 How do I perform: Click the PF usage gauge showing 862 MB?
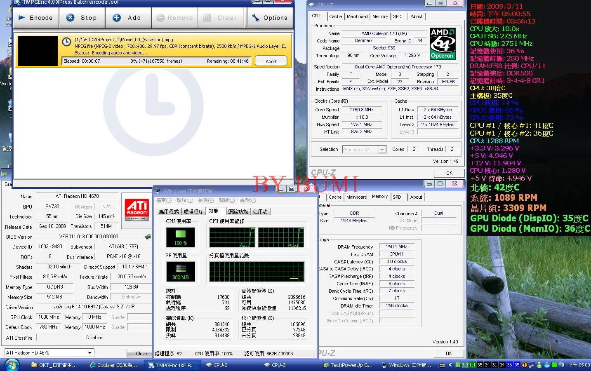pyautogui.click(x=180, y=272)
